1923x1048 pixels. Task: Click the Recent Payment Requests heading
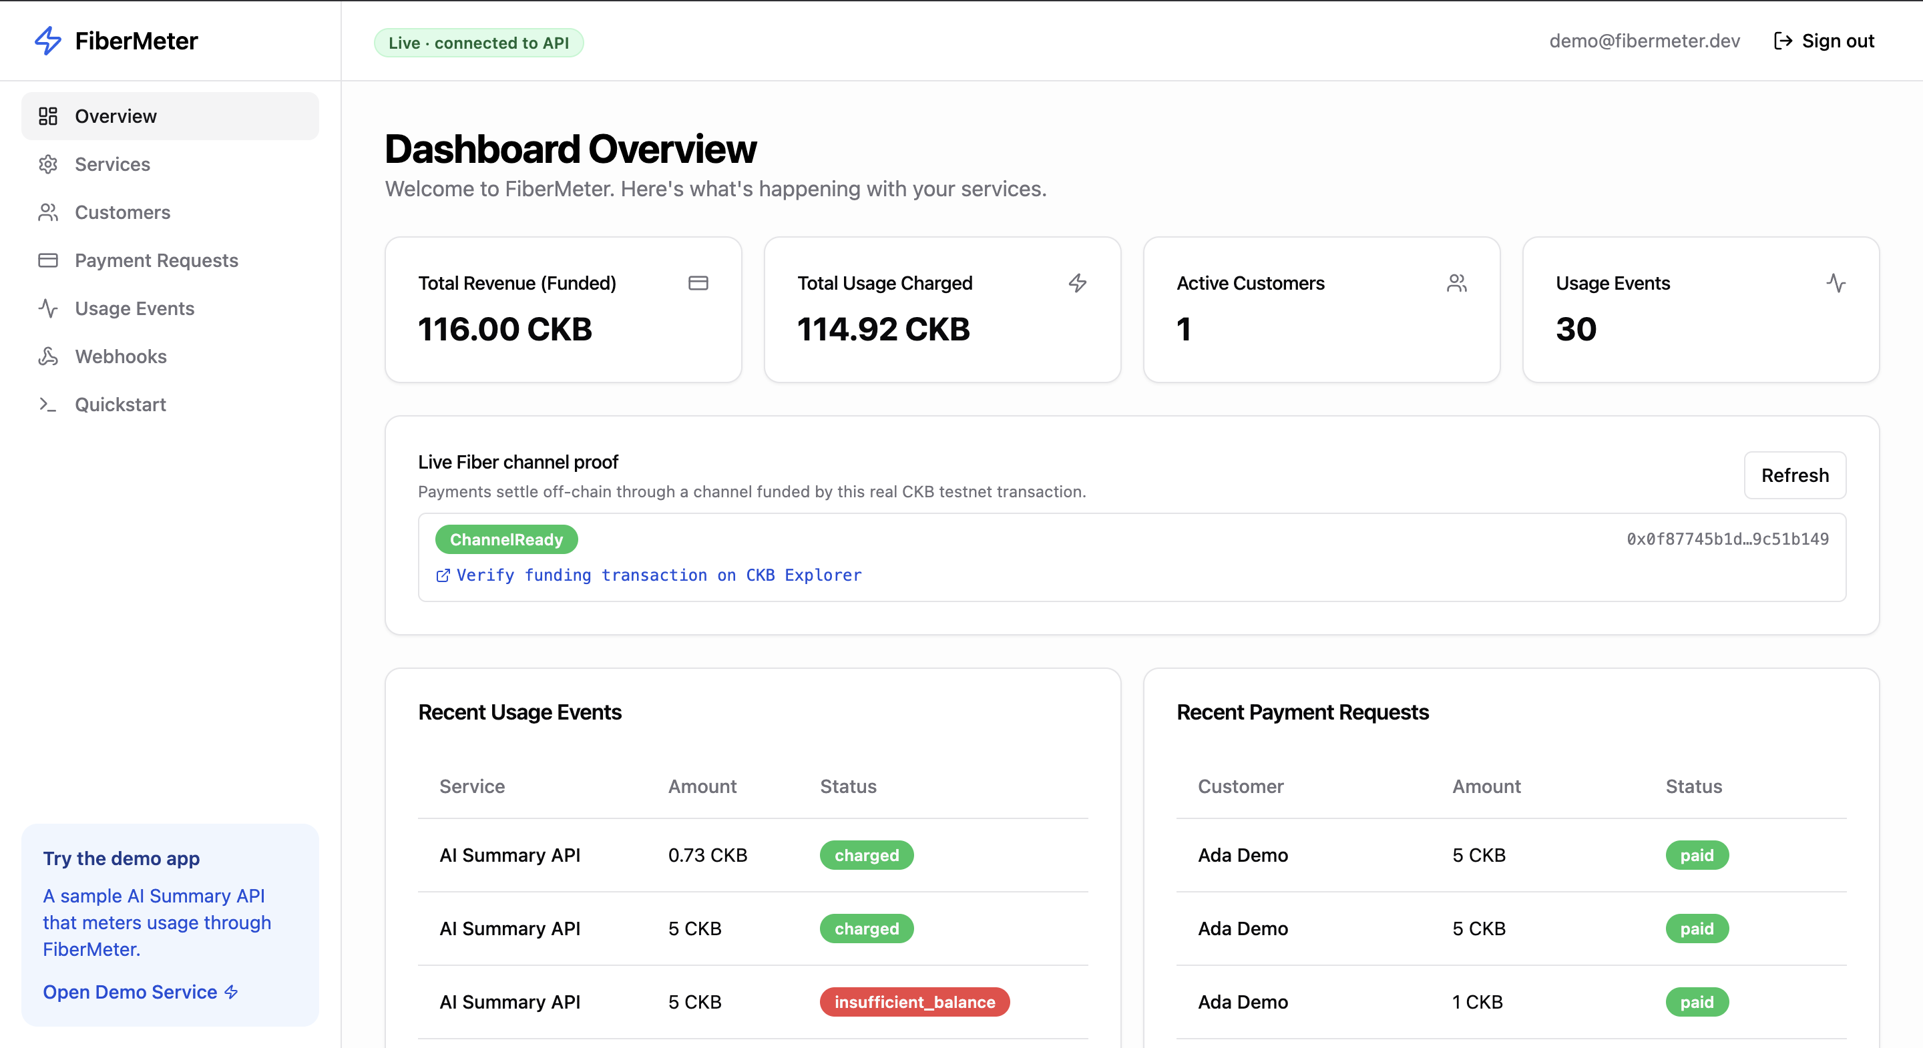tap(1303, 712)
